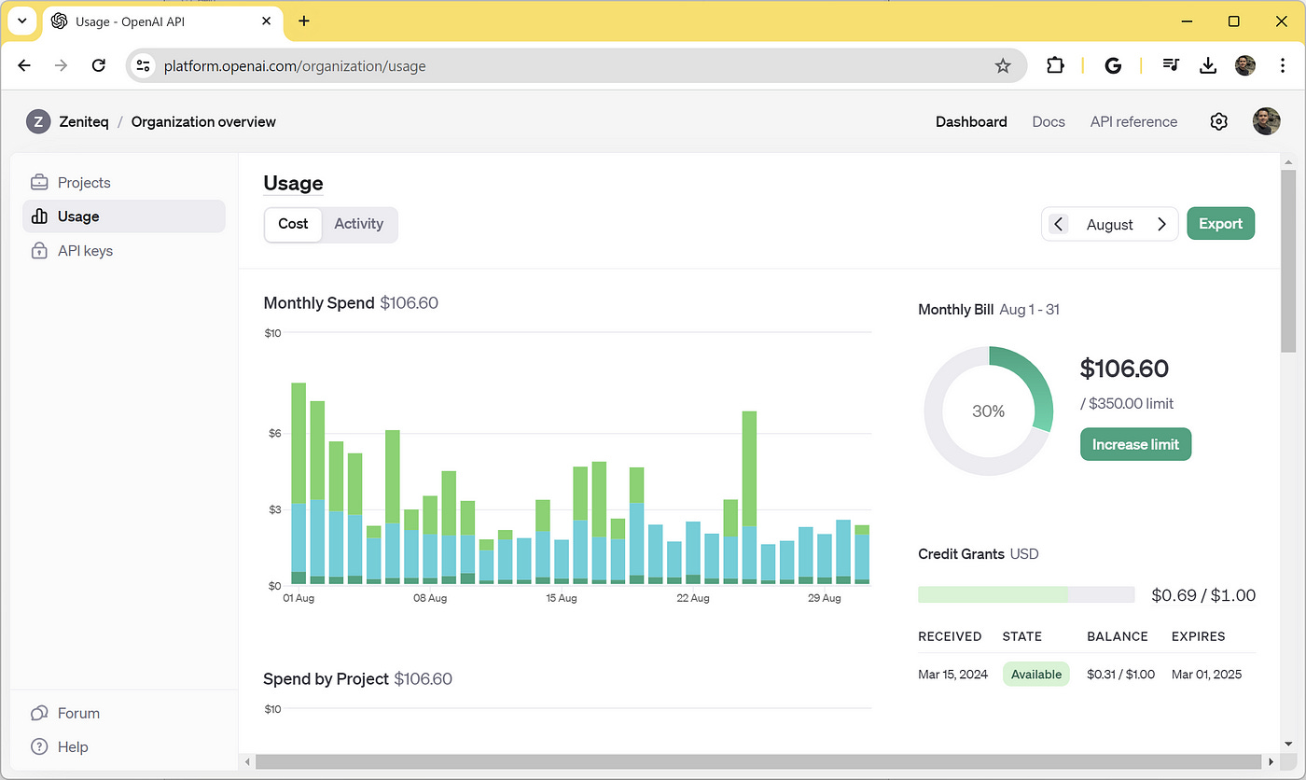Open the media control playlist icon

pos(1171,65)
